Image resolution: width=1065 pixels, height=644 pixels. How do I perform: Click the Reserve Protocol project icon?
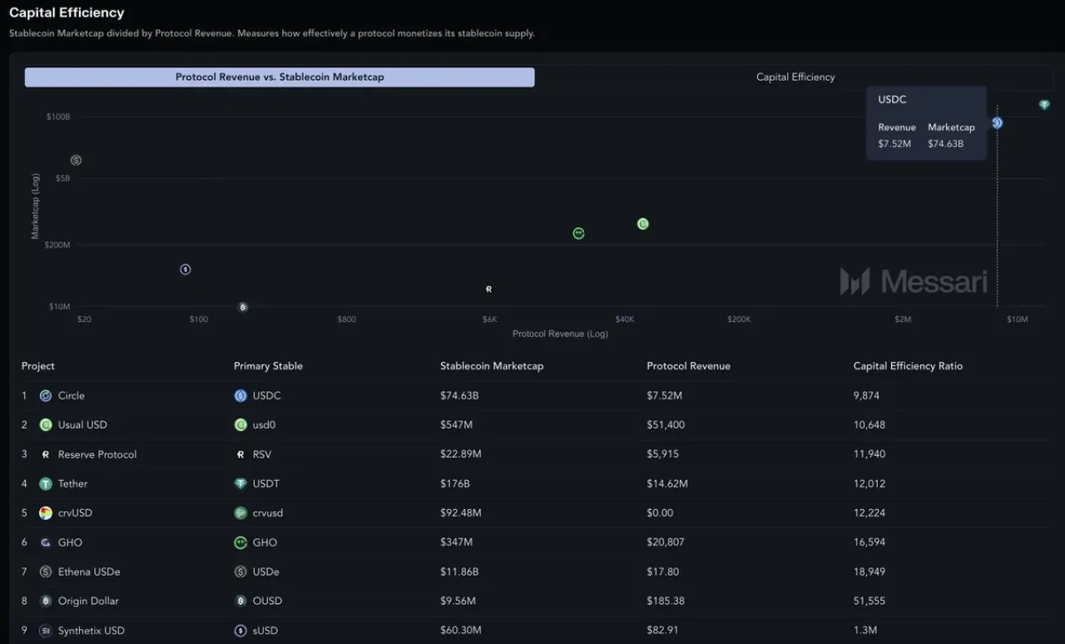(46, 454)
